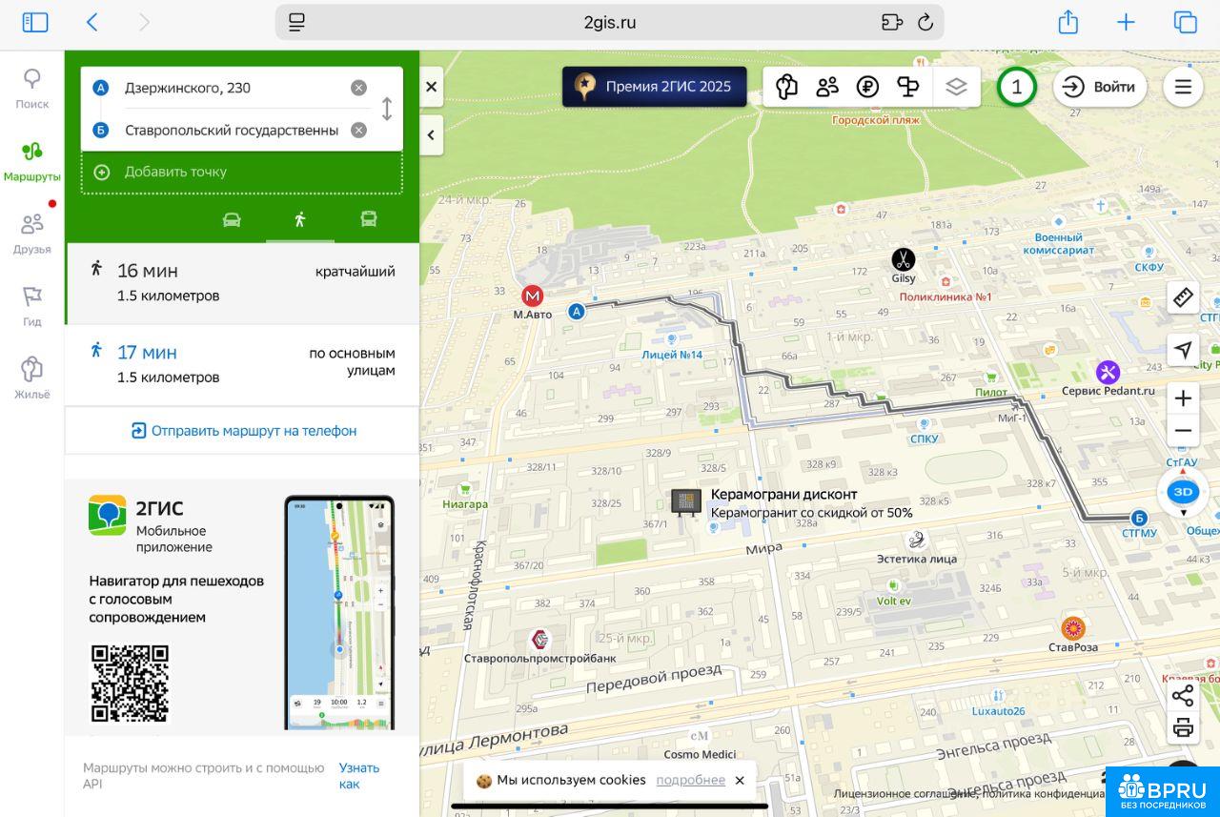
Task: Collapse the side panel with chevron
Action: [431, 135]
